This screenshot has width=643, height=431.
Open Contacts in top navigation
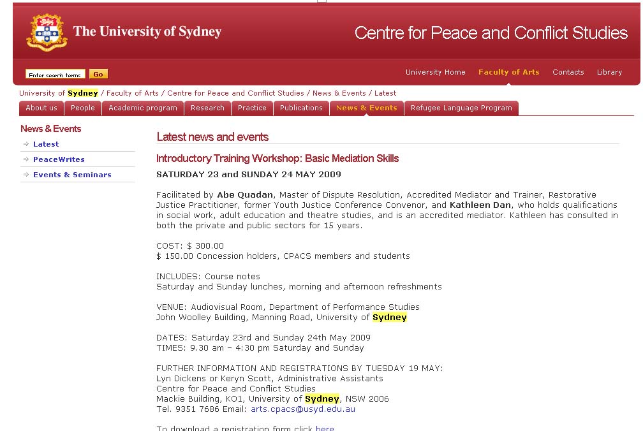[x=568, y=72]
